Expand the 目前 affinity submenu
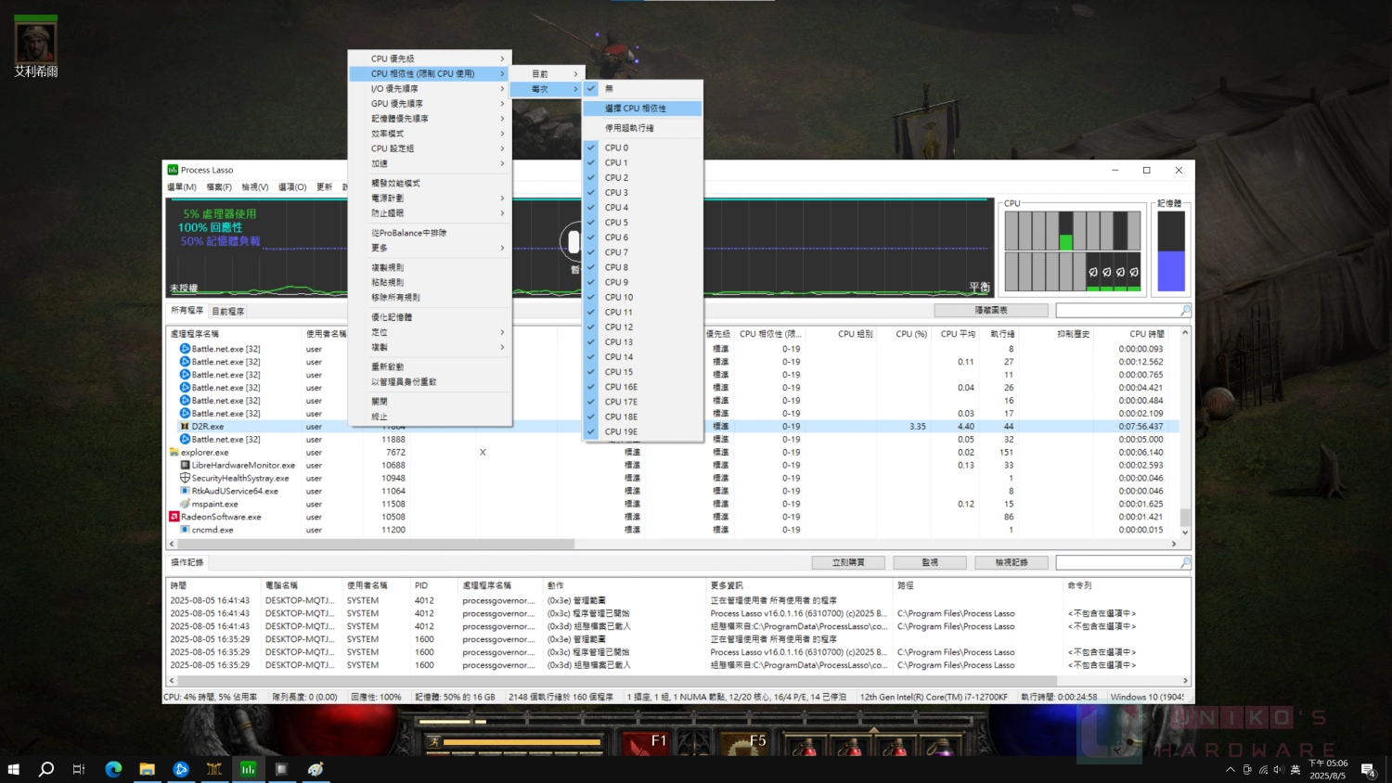This screenshot has height=783, width=1392. [x=547, y=74]
